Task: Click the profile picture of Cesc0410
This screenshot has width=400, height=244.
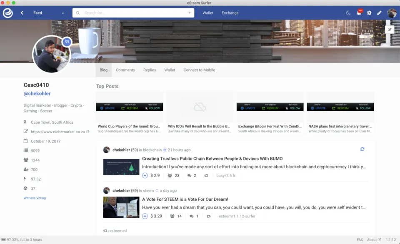Action: pyautogui.click(x=51, y=54)
